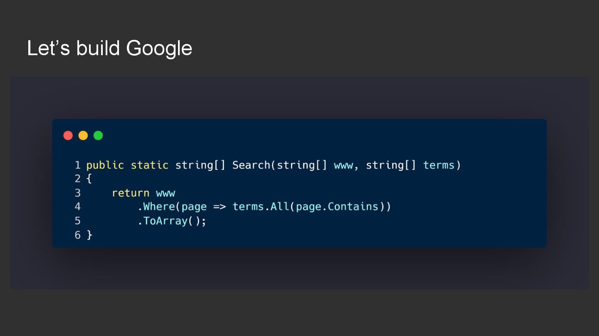Image resolution: width=599 pixels, height=336 pixels.
Task: Click the Search method name
Action: [251, 165]
